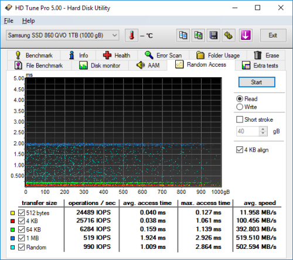The width and height of the screenshot is (293, 260).
Task: Open options via the wrench icon
Action: pos(229,35)
